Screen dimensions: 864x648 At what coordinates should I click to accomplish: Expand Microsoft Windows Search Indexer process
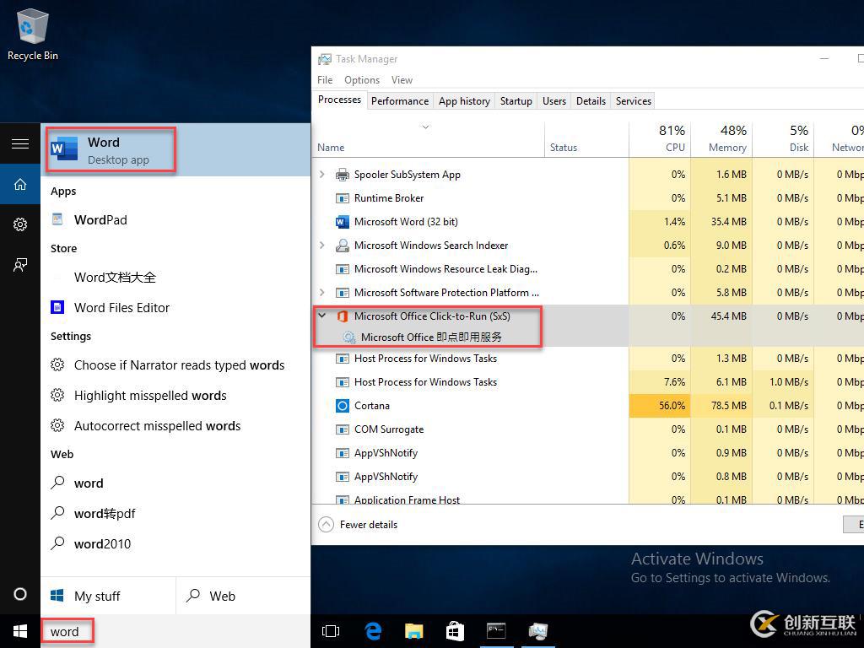[322, 246]
